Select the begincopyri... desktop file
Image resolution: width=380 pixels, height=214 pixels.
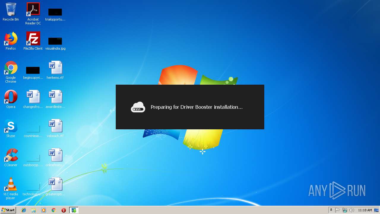point(33,73)
